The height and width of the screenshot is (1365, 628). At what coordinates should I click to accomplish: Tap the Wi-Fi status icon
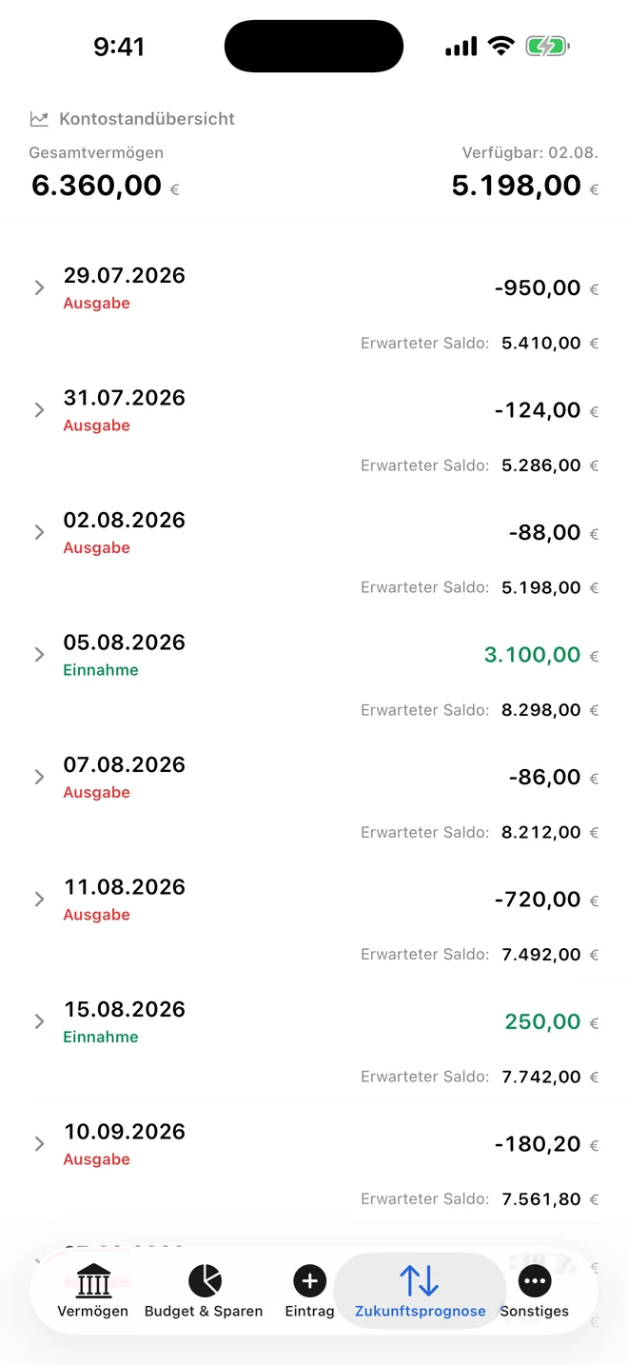pyautogui.click(x=500, y=46)
